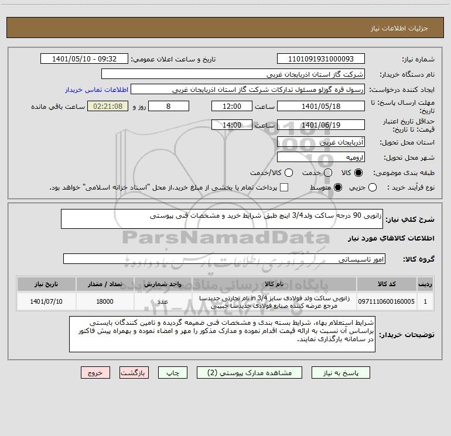This screenshot has width=451, height=436.
Task: Choose the جزیی purchase type radio
Action: (372, 188)
